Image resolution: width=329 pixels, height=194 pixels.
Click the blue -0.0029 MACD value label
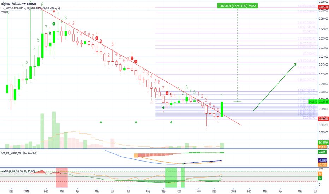(323, 160)
